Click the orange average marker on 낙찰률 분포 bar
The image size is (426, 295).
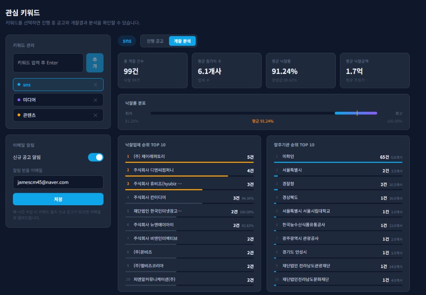pos(357,113)
